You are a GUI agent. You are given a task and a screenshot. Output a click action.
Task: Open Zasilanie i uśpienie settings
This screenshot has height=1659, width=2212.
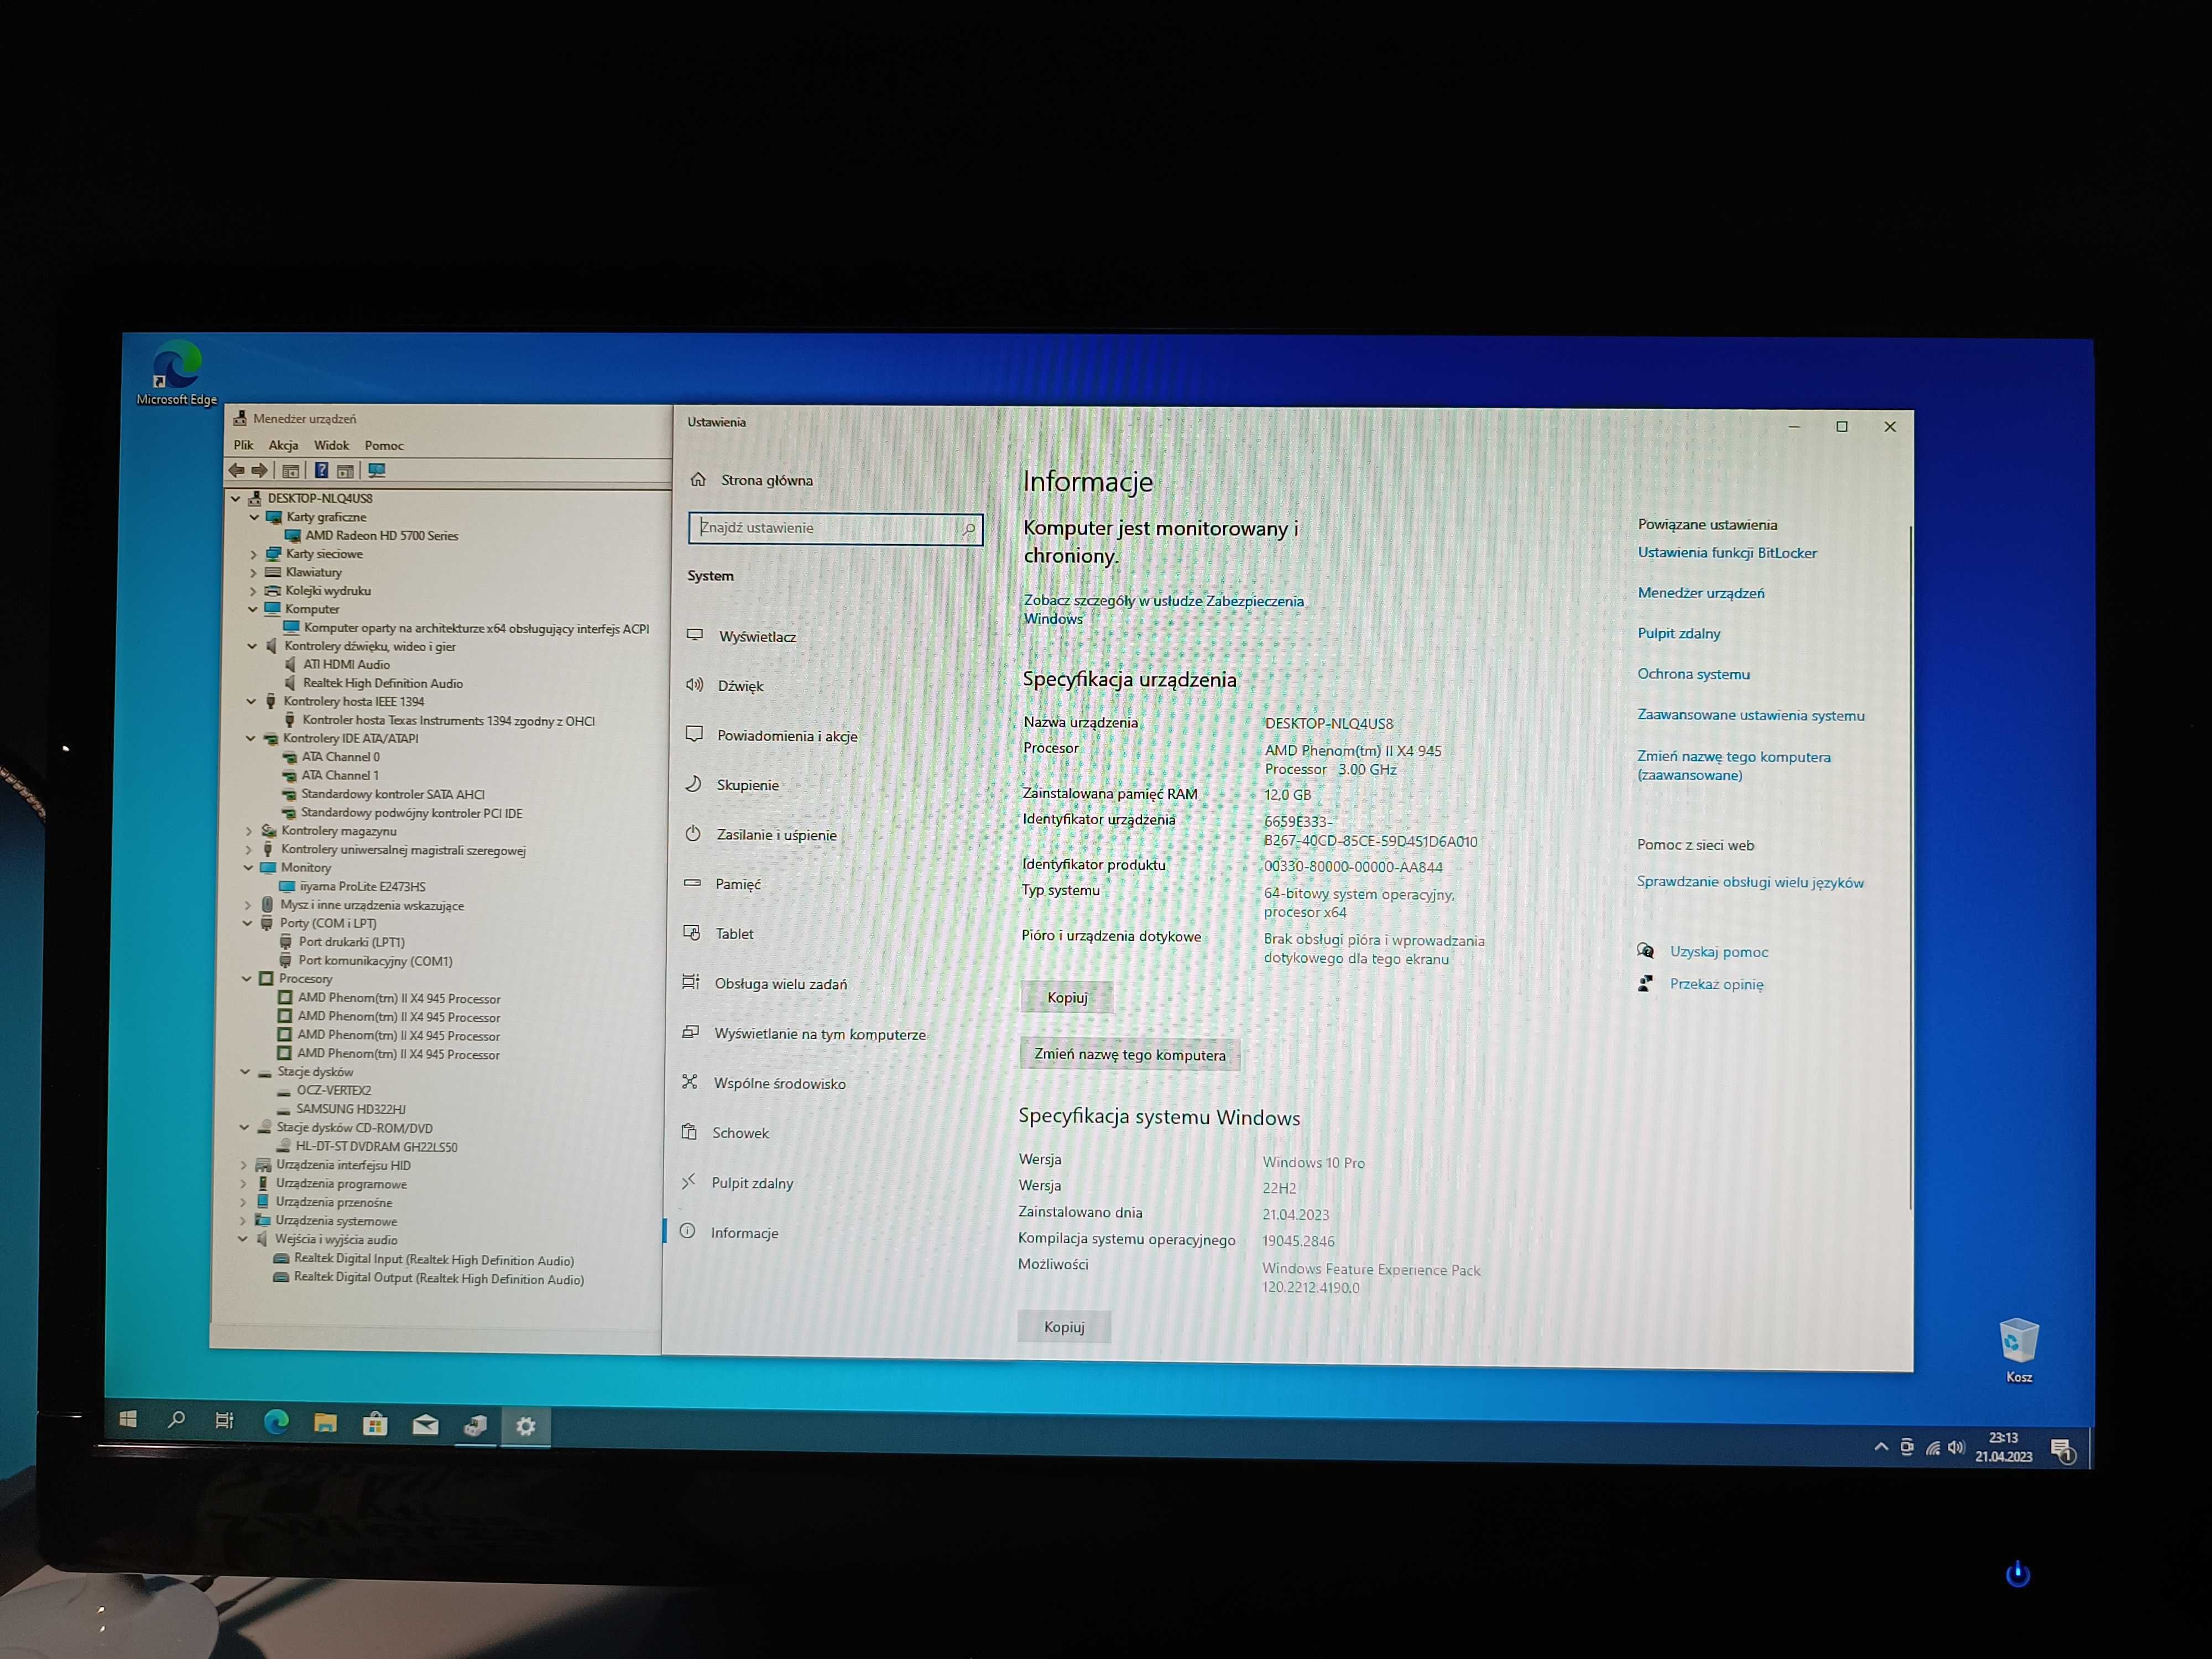pos(776,835)
